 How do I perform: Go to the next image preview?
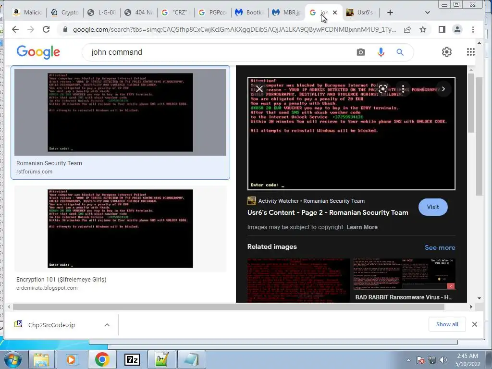point(443,89)
